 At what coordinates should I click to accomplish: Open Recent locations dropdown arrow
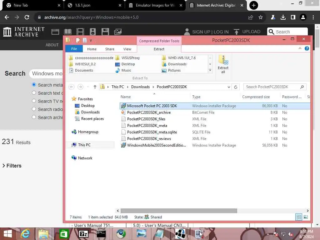click(88, 87)
